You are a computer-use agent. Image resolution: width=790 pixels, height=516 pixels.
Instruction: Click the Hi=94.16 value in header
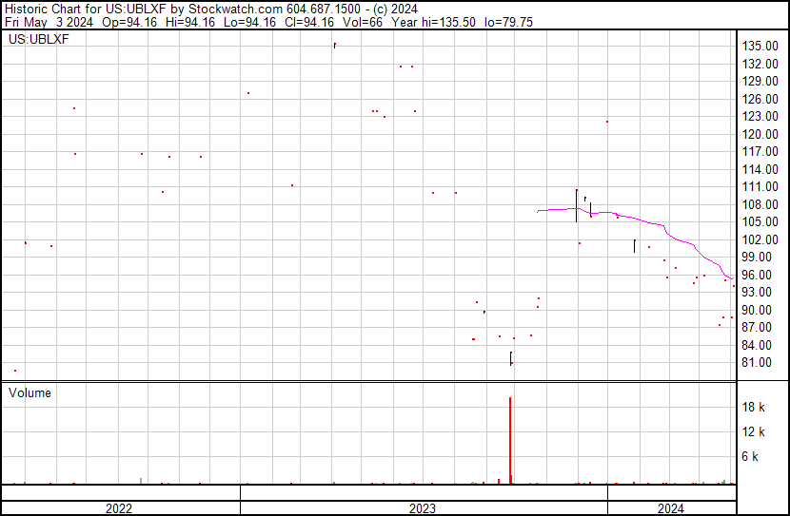click(190, 22)
